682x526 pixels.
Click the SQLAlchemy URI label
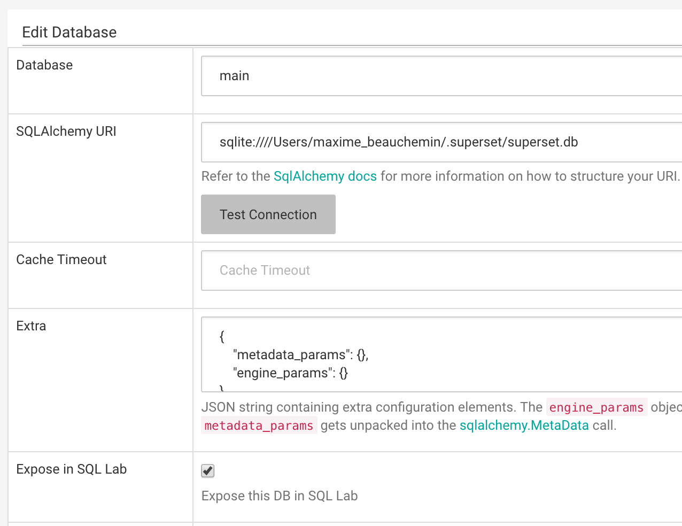tap(66, 131)
